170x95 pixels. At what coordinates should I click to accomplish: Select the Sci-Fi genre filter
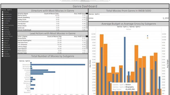pyautogui.click(x=3, y=52)
